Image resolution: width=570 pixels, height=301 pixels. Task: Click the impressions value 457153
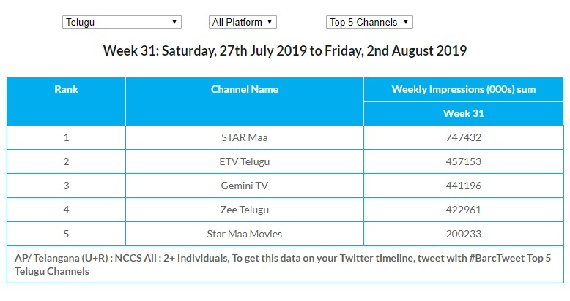(464, 161)
